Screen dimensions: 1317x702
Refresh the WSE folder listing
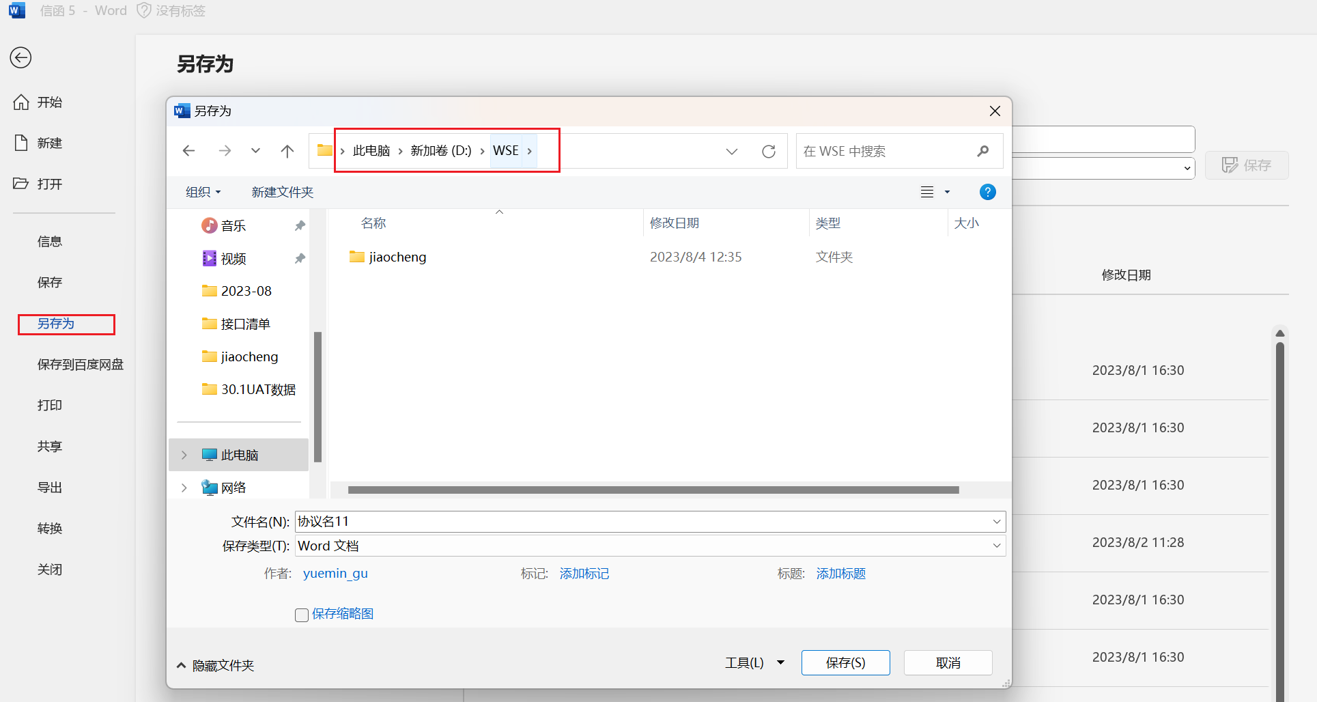769,151
